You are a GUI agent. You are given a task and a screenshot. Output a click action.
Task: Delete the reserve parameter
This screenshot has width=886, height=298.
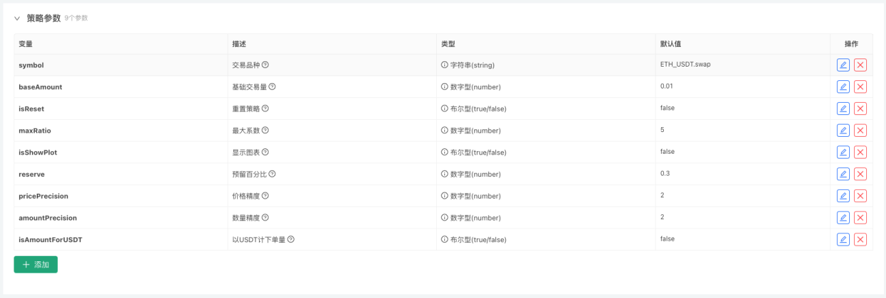pos(860,173)
